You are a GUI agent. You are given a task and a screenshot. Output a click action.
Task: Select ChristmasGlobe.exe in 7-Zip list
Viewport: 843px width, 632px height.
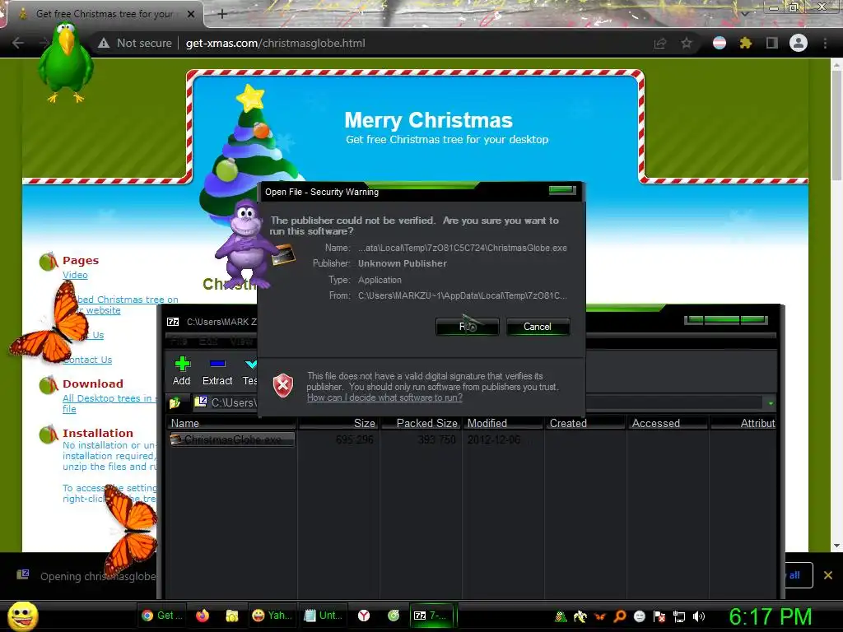[232, 439]
